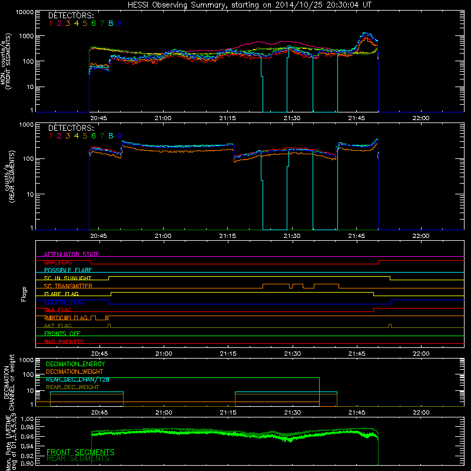This screenshot has width=471, height=471.
Task: Click DETECTORS: label in the front segments plot
Action: click(x=71, y=16)
